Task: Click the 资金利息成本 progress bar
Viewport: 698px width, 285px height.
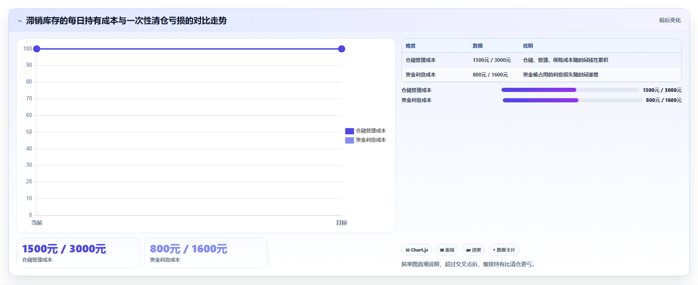Action: pyautogui.click(x=573, y=100)
